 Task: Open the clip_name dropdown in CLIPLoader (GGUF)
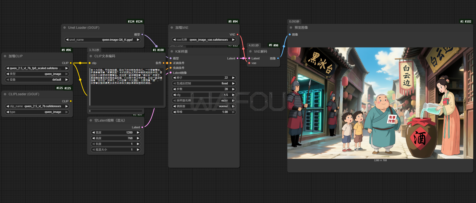(x=37, y=106)
